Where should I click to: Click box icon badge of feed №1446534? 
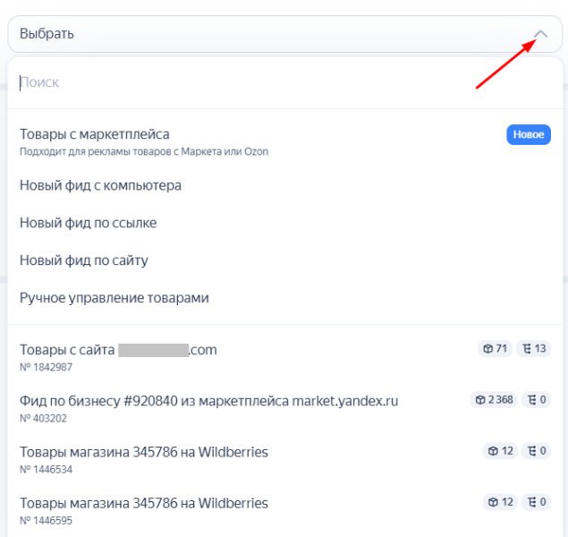(501, 451)
